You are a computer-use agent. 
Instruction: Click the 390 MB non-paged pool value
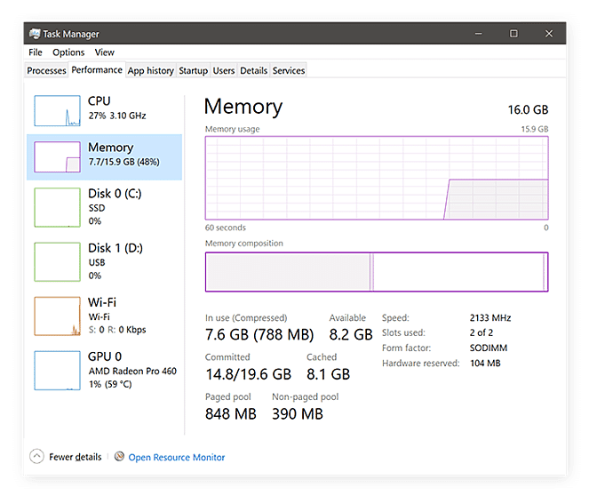pyautogui.click(x=298, y=414)
